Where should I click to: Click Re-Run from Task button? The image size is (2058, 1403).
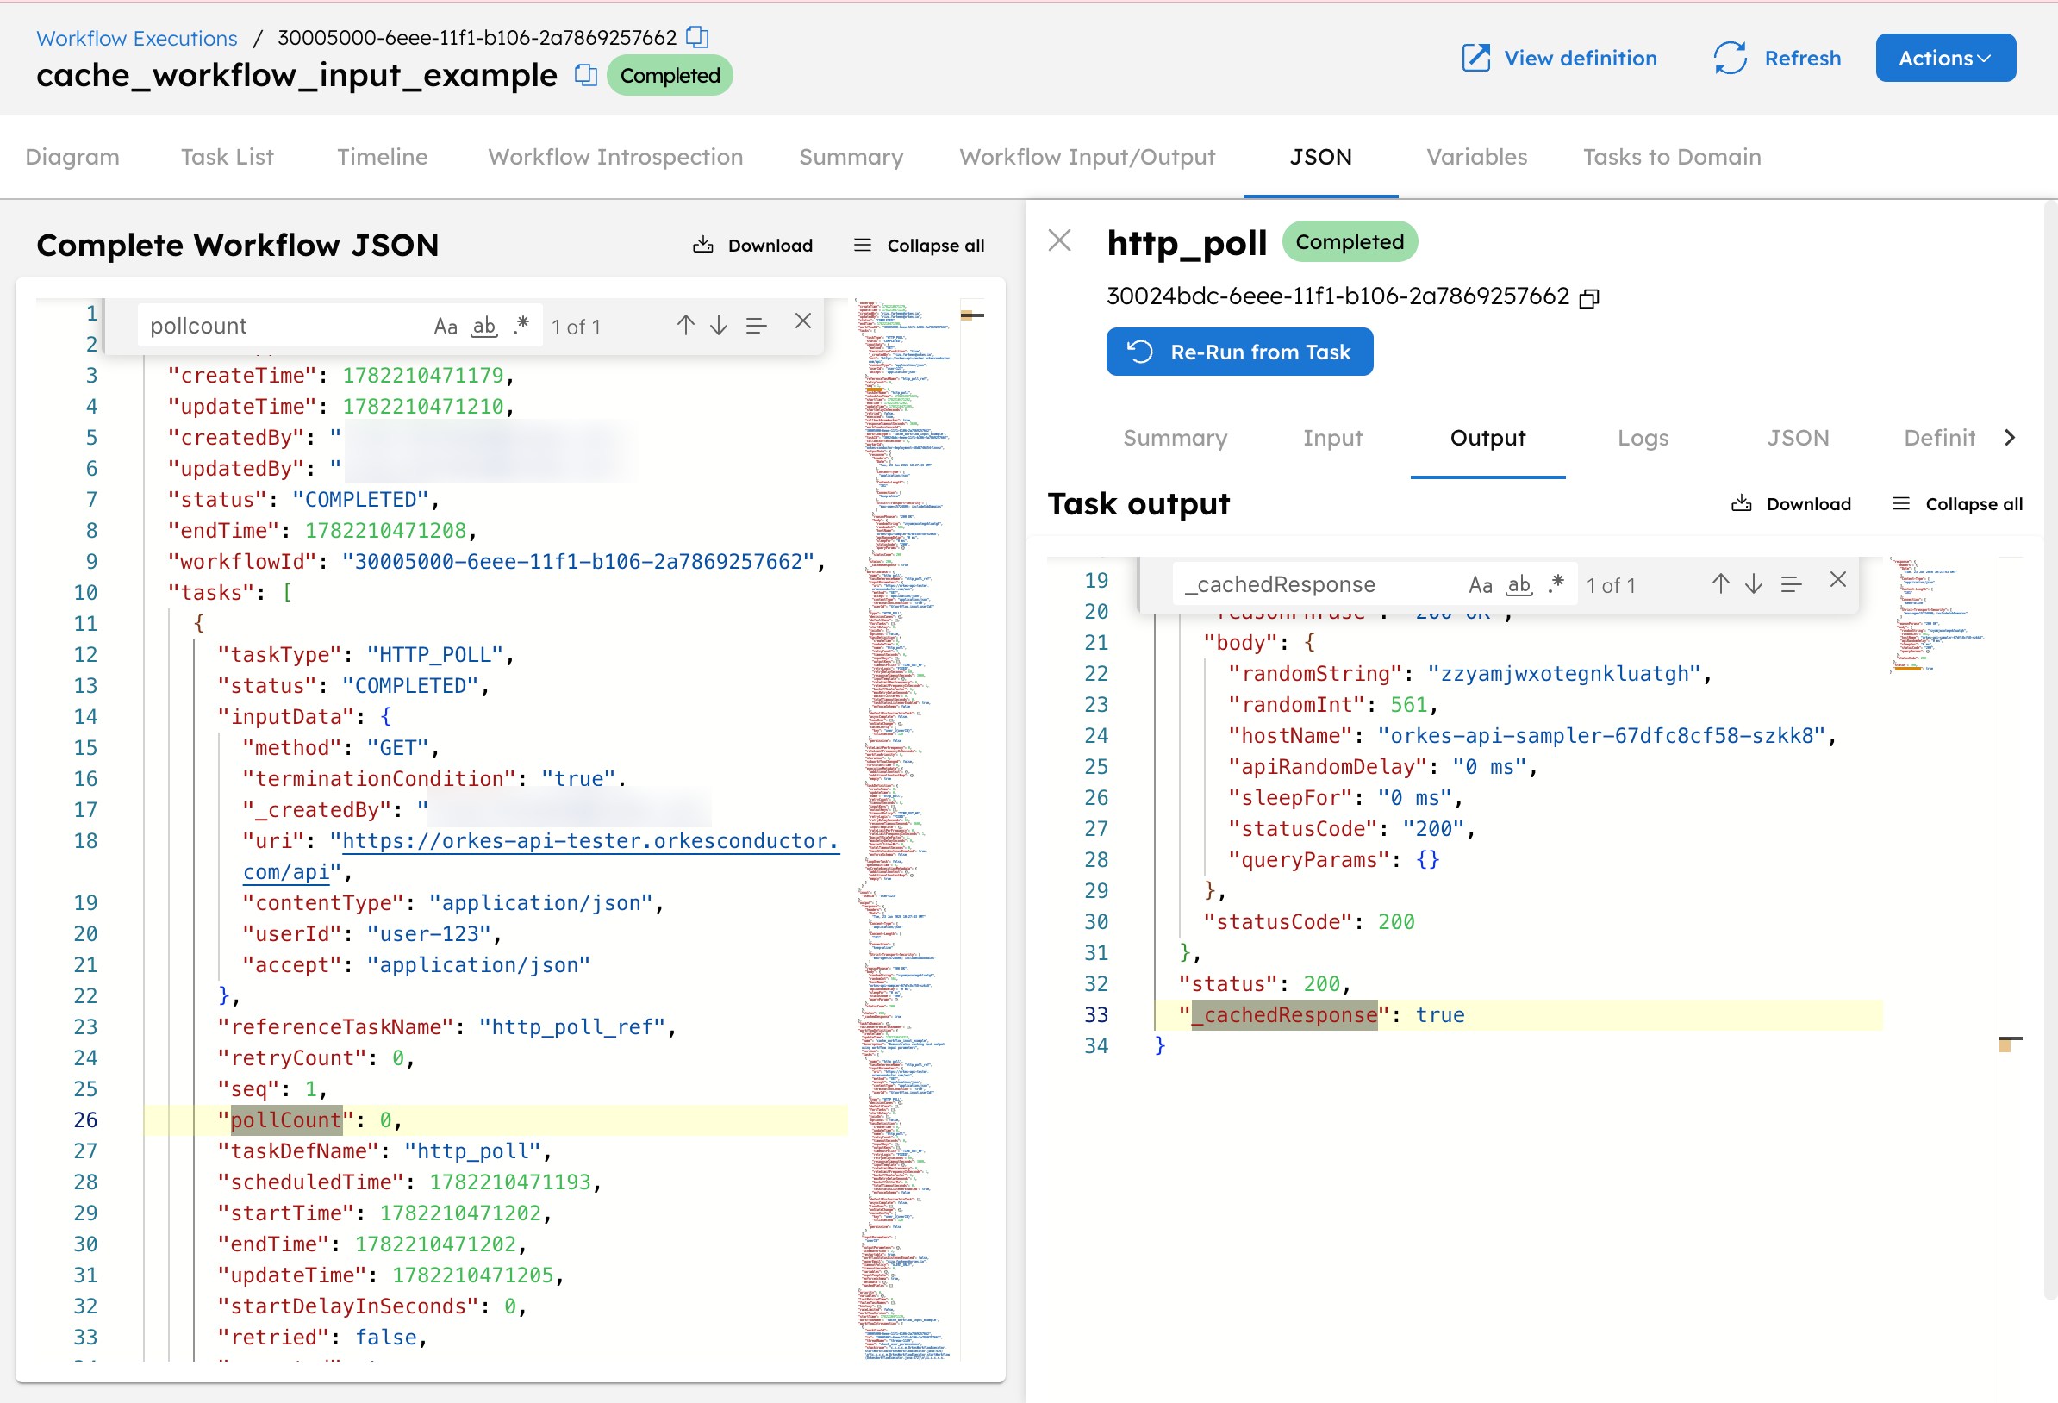[1239, 352]
